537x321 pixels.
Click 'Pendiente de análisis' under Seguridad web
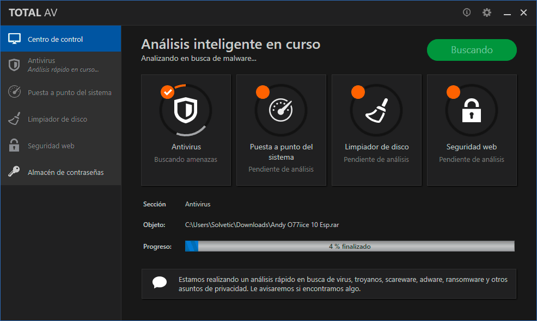[472, 160]
